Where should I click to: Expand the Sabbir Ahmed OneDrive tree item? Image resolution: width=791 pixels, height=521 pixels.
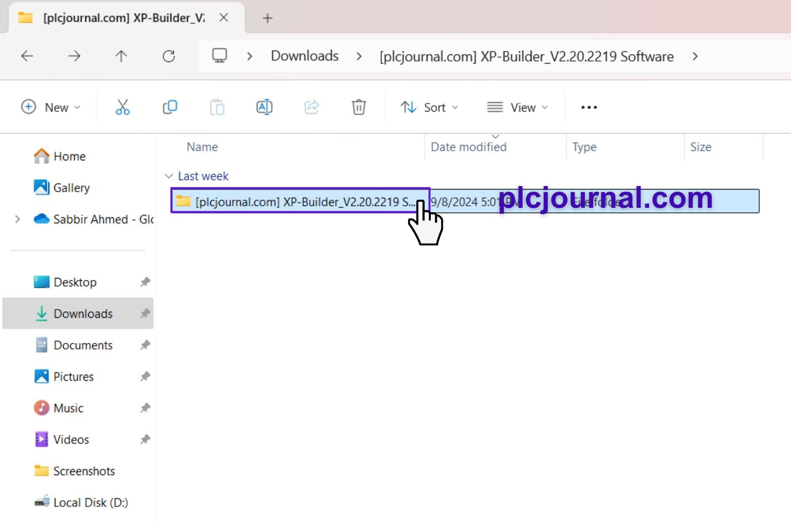[18, 219]
